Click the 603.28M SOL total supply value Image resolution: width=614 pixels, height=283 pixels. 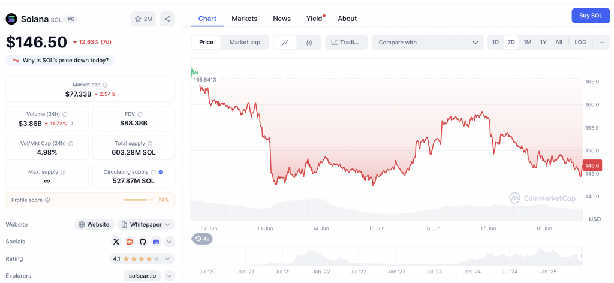point(134,153)
